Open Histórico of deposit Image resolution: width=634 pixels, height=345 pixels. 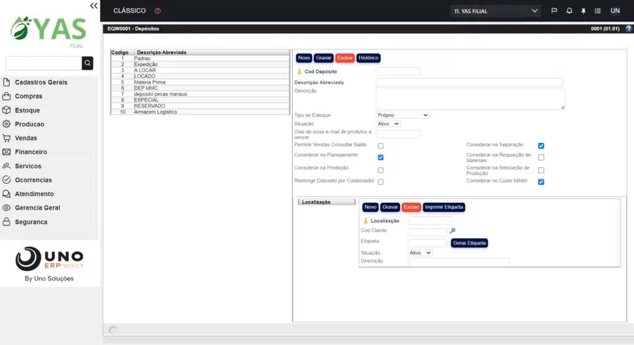(368, 58)
